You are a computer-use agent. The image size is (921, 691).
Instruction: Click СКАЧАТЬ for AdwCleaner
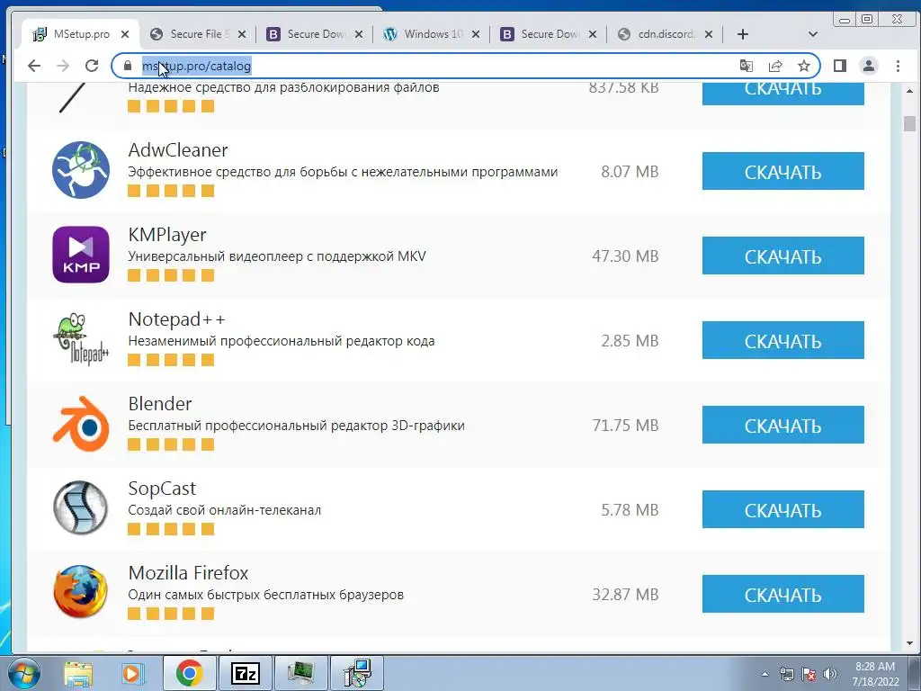click(783, 171)
